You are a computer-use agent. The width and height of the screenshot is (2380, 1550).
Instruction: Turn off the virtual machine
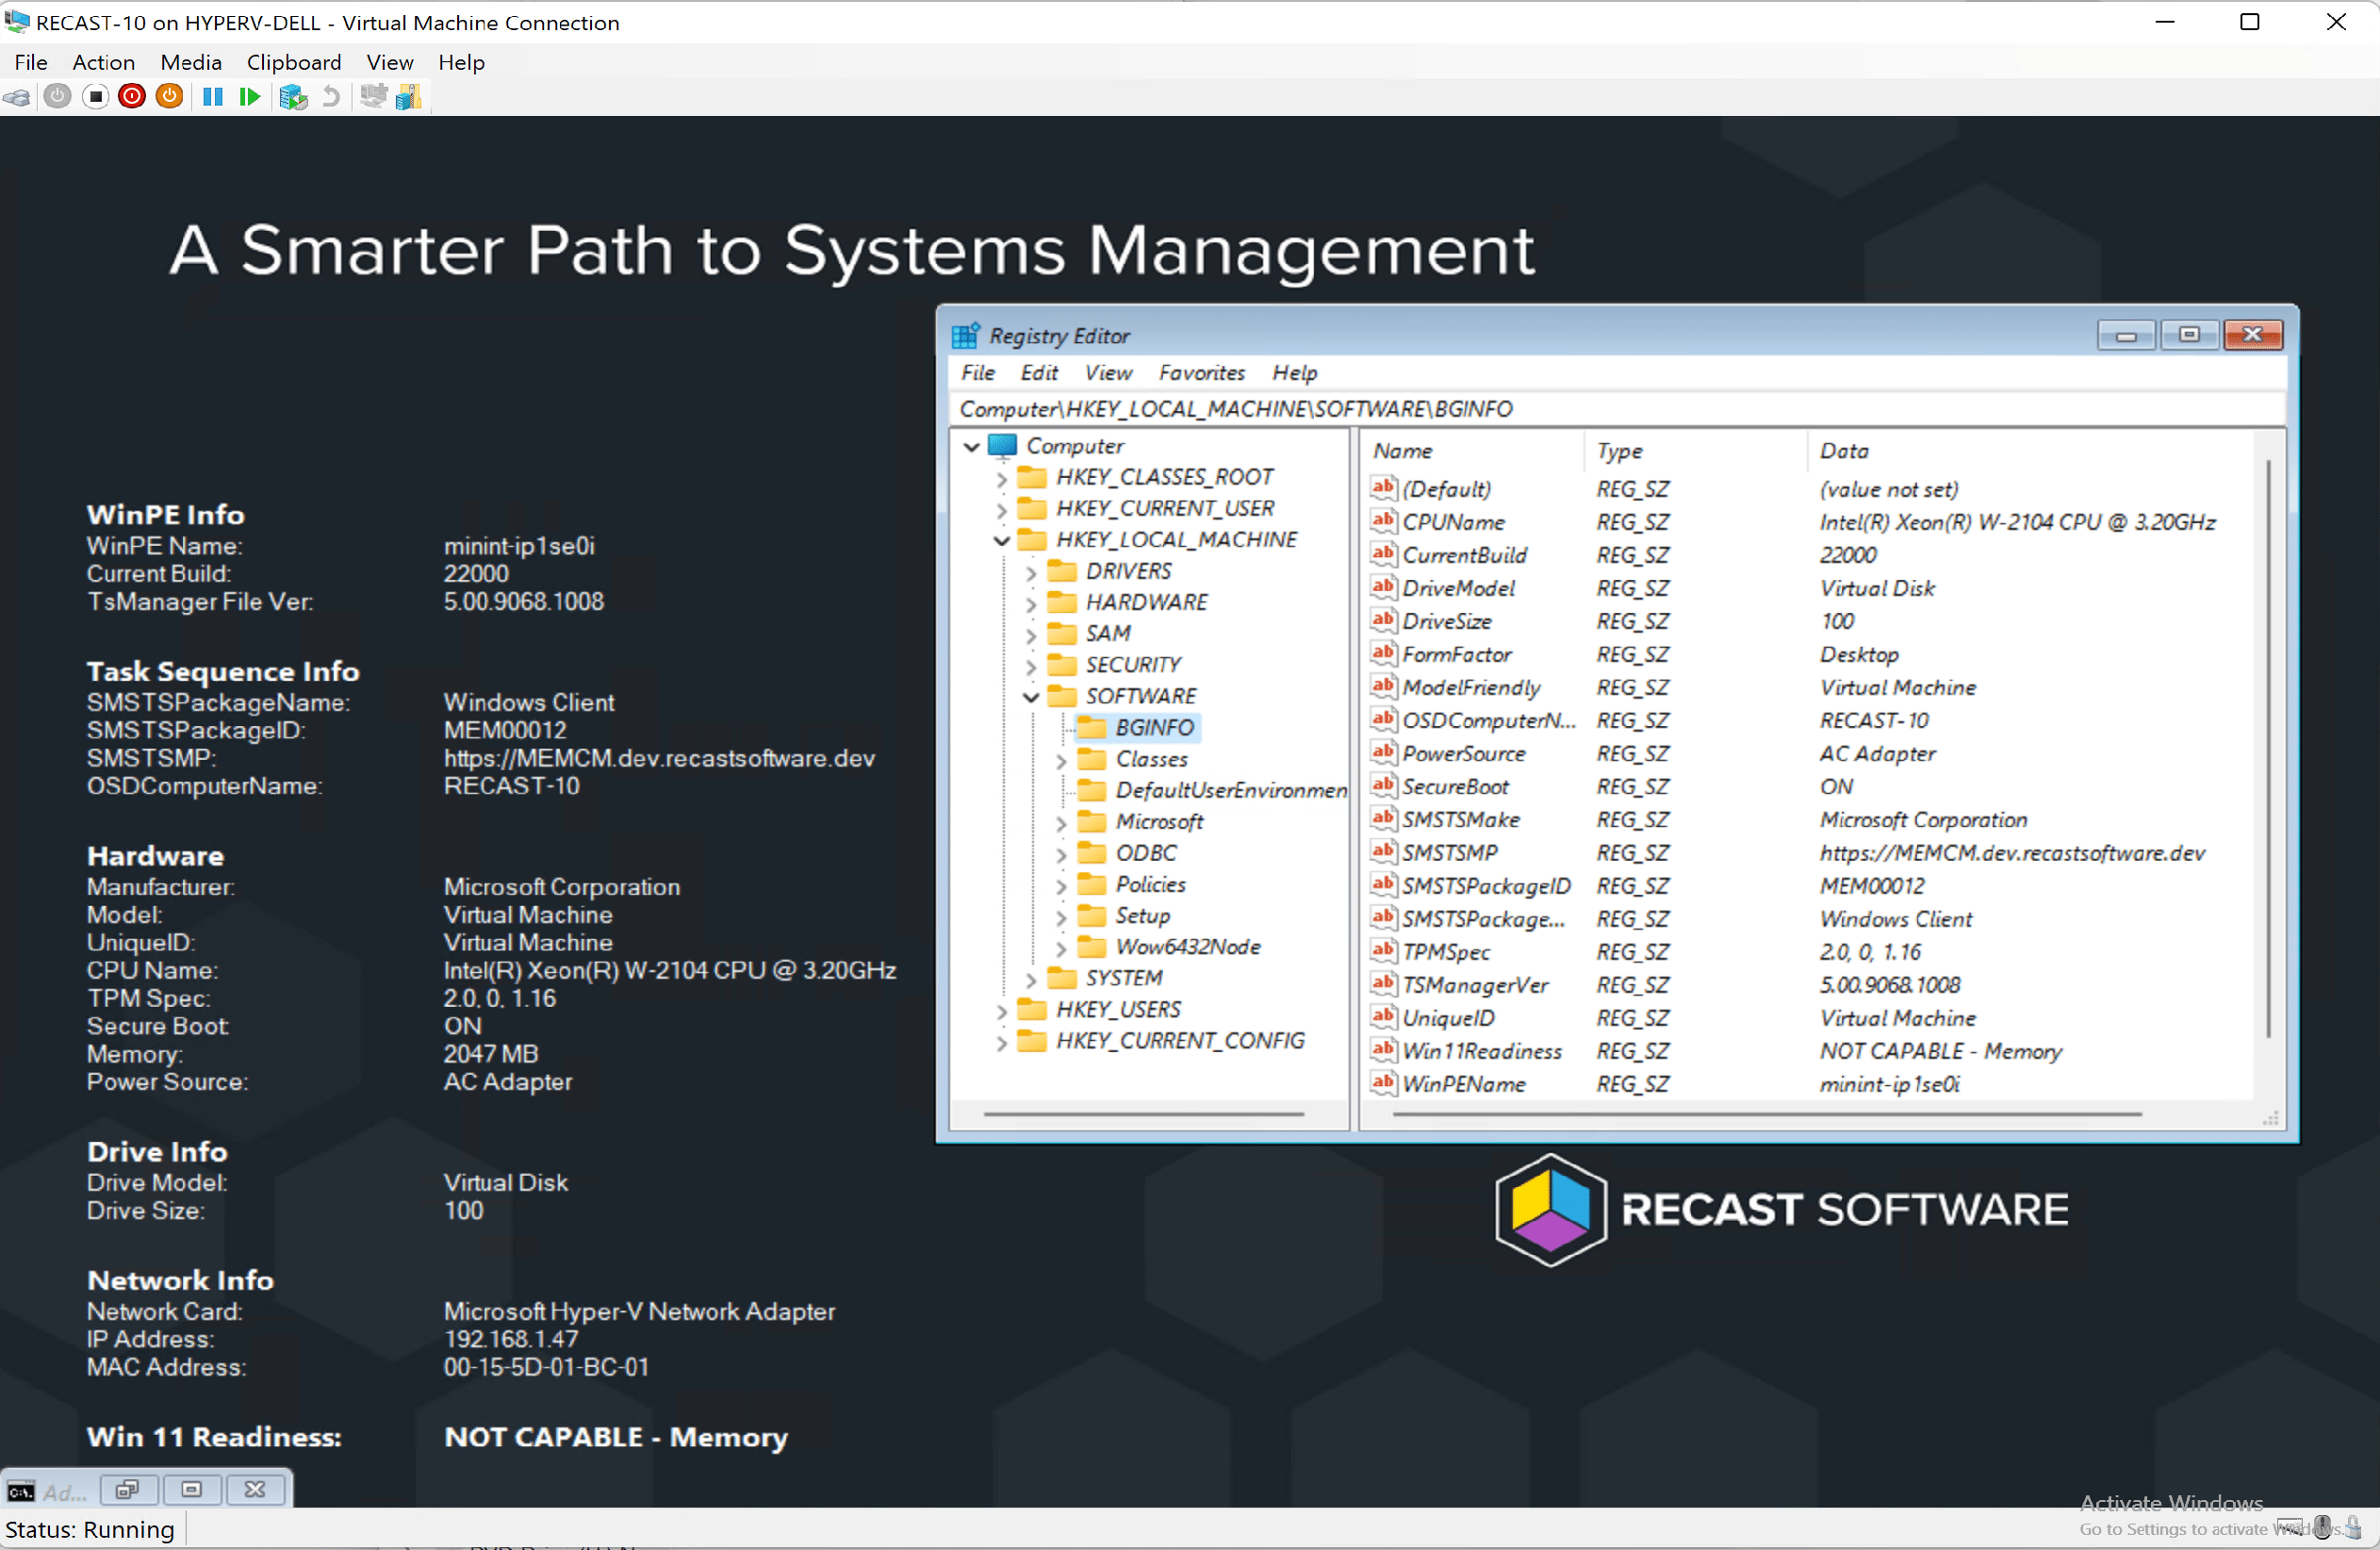point(95,96)
